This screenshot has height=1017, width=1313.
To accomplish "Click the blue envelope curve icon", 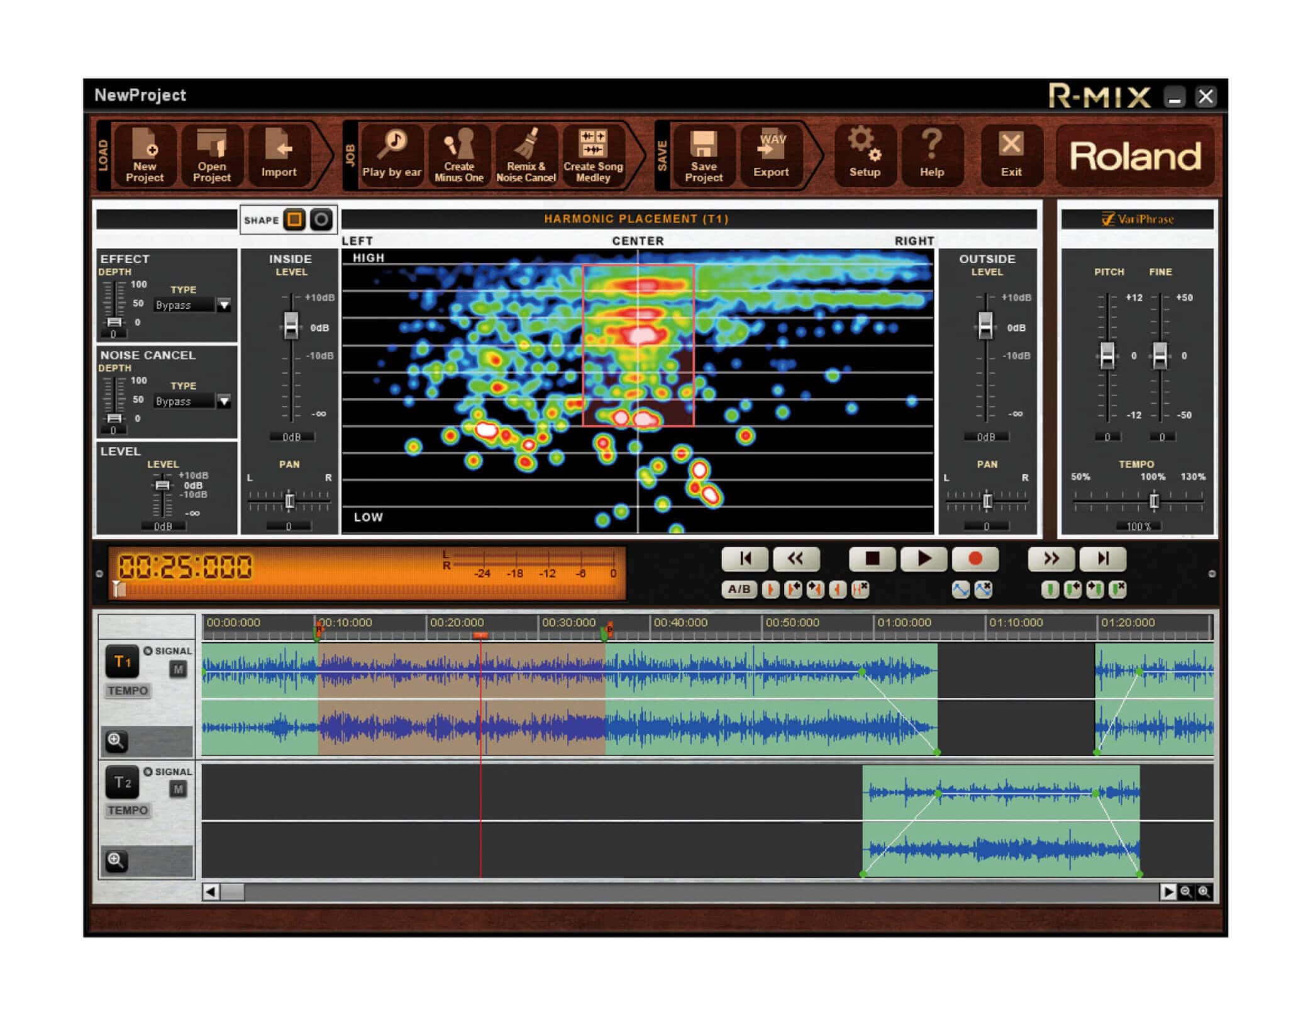I will pos(960,589).
